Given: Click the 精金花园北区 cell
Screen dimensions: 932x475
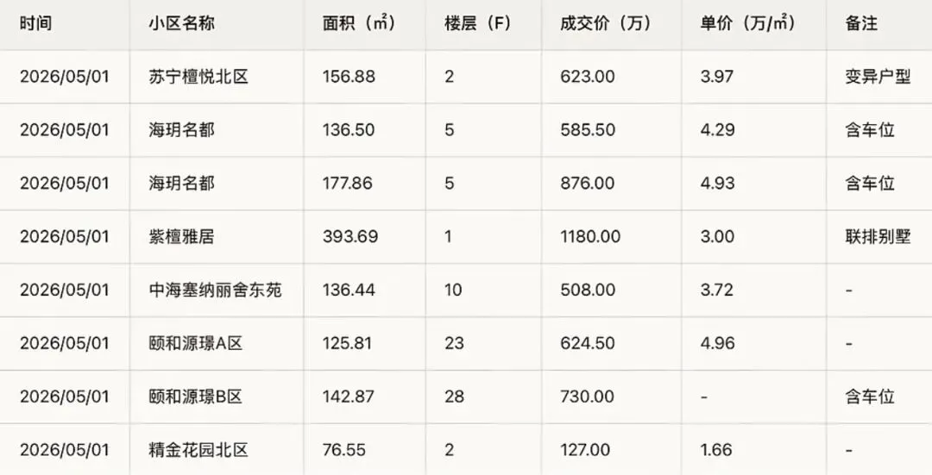Looking at the screenshot, I should [198, 450].
